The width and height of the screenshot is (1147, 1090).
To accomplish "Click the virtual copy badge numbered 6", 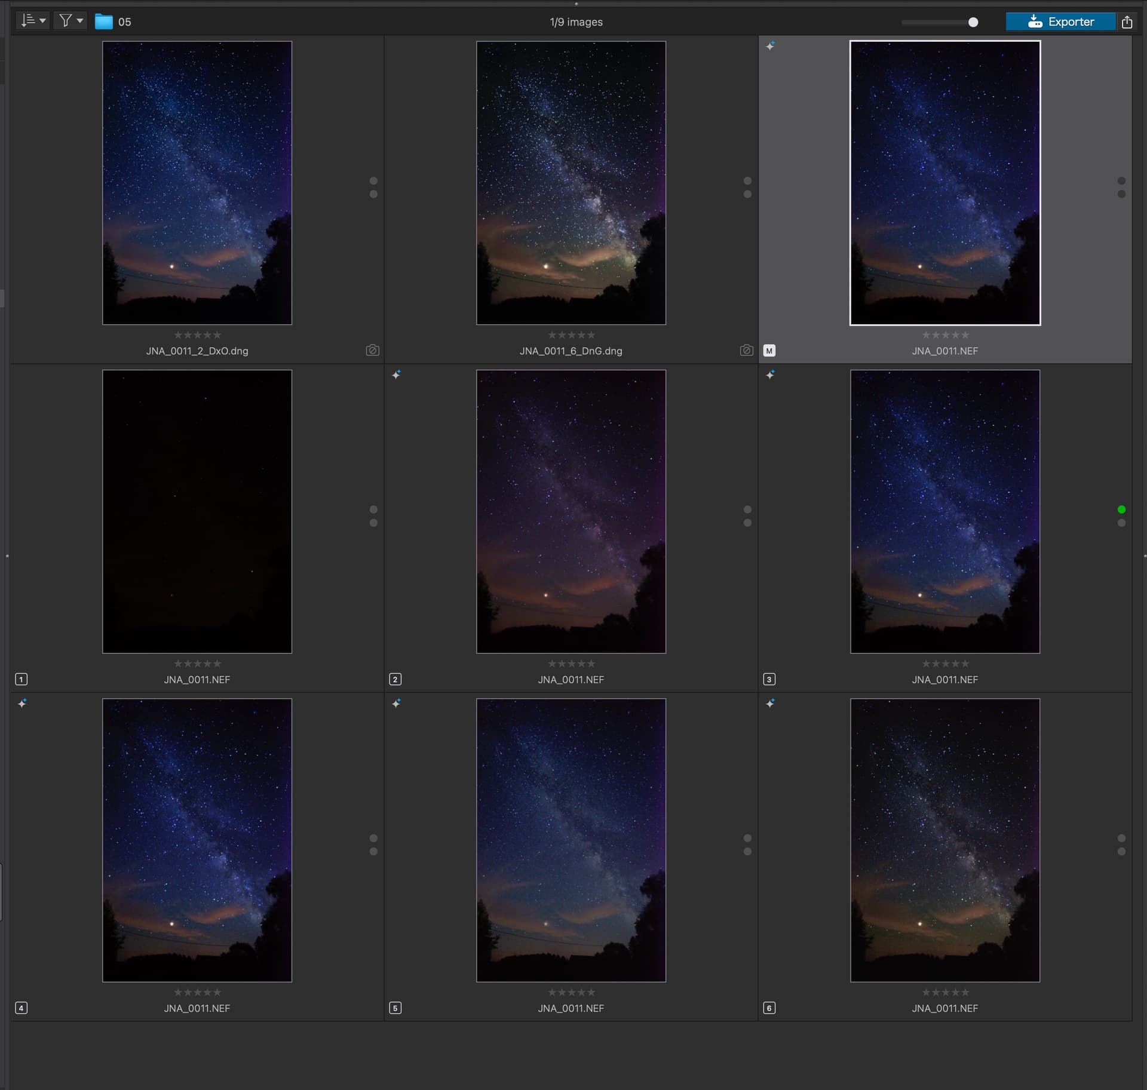I will click(769, 1008).
